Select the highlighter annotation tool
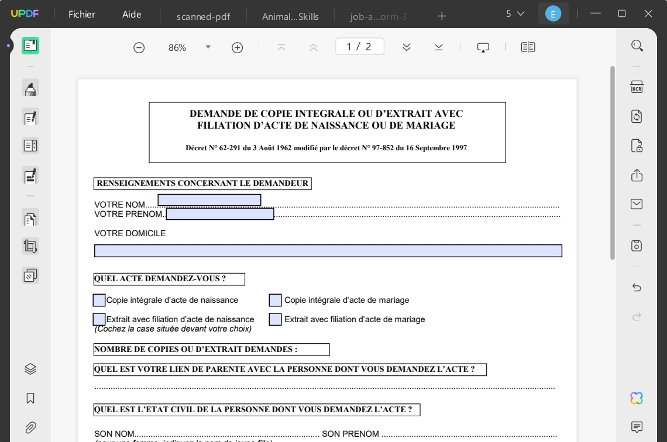The height and width of the screenshot is (442, 667). [x=30, y=88]
